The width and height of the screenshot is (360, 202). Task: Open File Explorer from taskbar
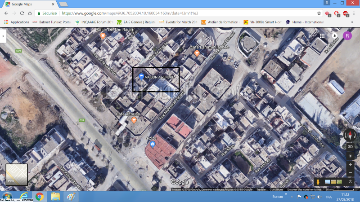coord(55,197)
